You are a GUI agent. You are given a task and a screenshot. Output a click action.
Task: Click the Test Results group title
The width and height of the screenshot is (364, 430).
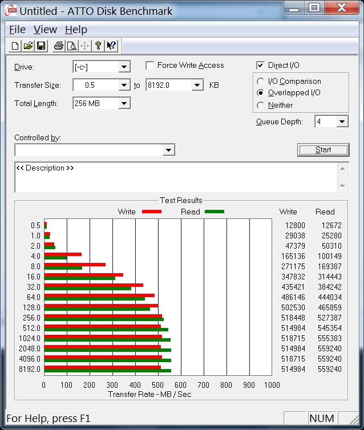tap(181, 201)
